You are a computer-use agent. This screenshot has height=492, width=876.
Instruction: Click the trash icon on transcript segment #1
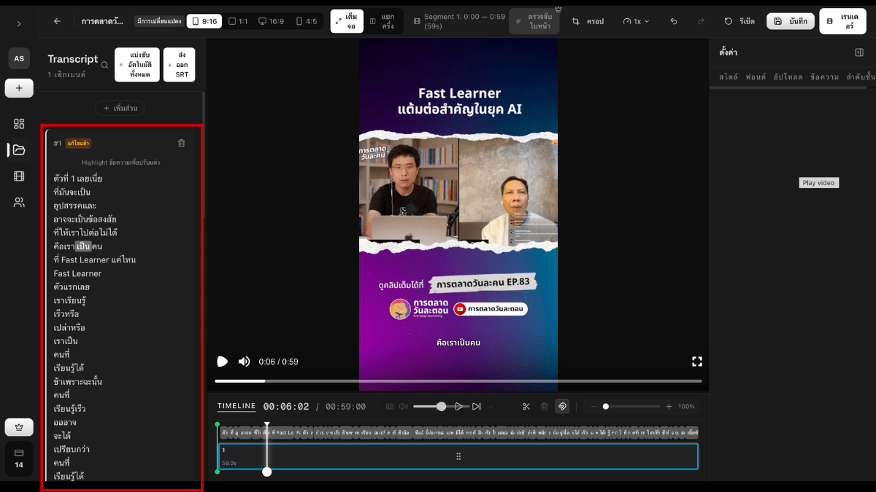[182, 144]
